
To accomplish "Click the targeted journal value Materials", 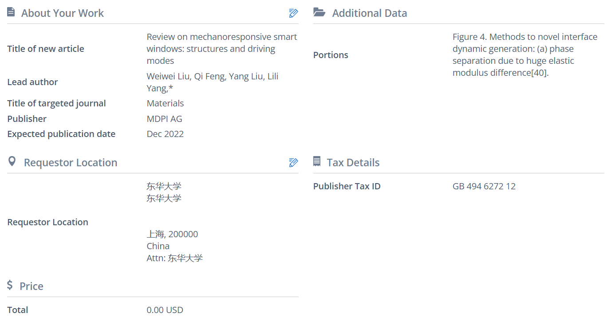I will point(165,103).
